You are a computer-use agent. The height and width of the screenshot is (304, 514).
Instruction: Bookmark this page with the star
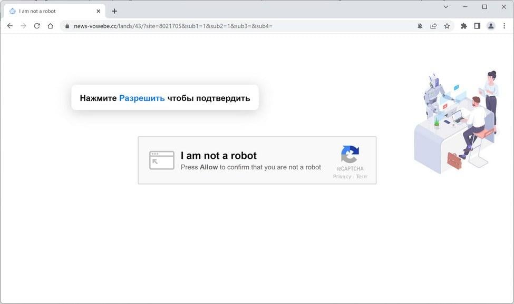447,26
